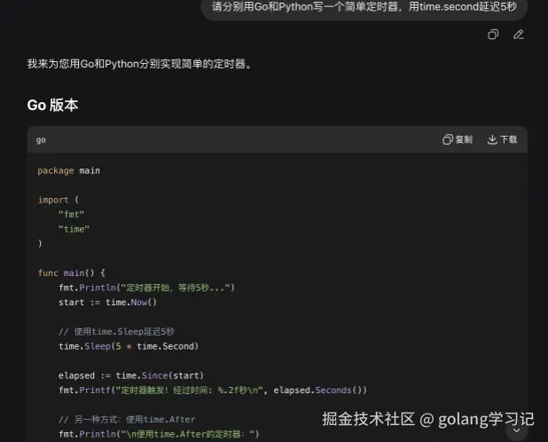Click the start := time.Now() line

pyautogui.click(x=107, y=302)
